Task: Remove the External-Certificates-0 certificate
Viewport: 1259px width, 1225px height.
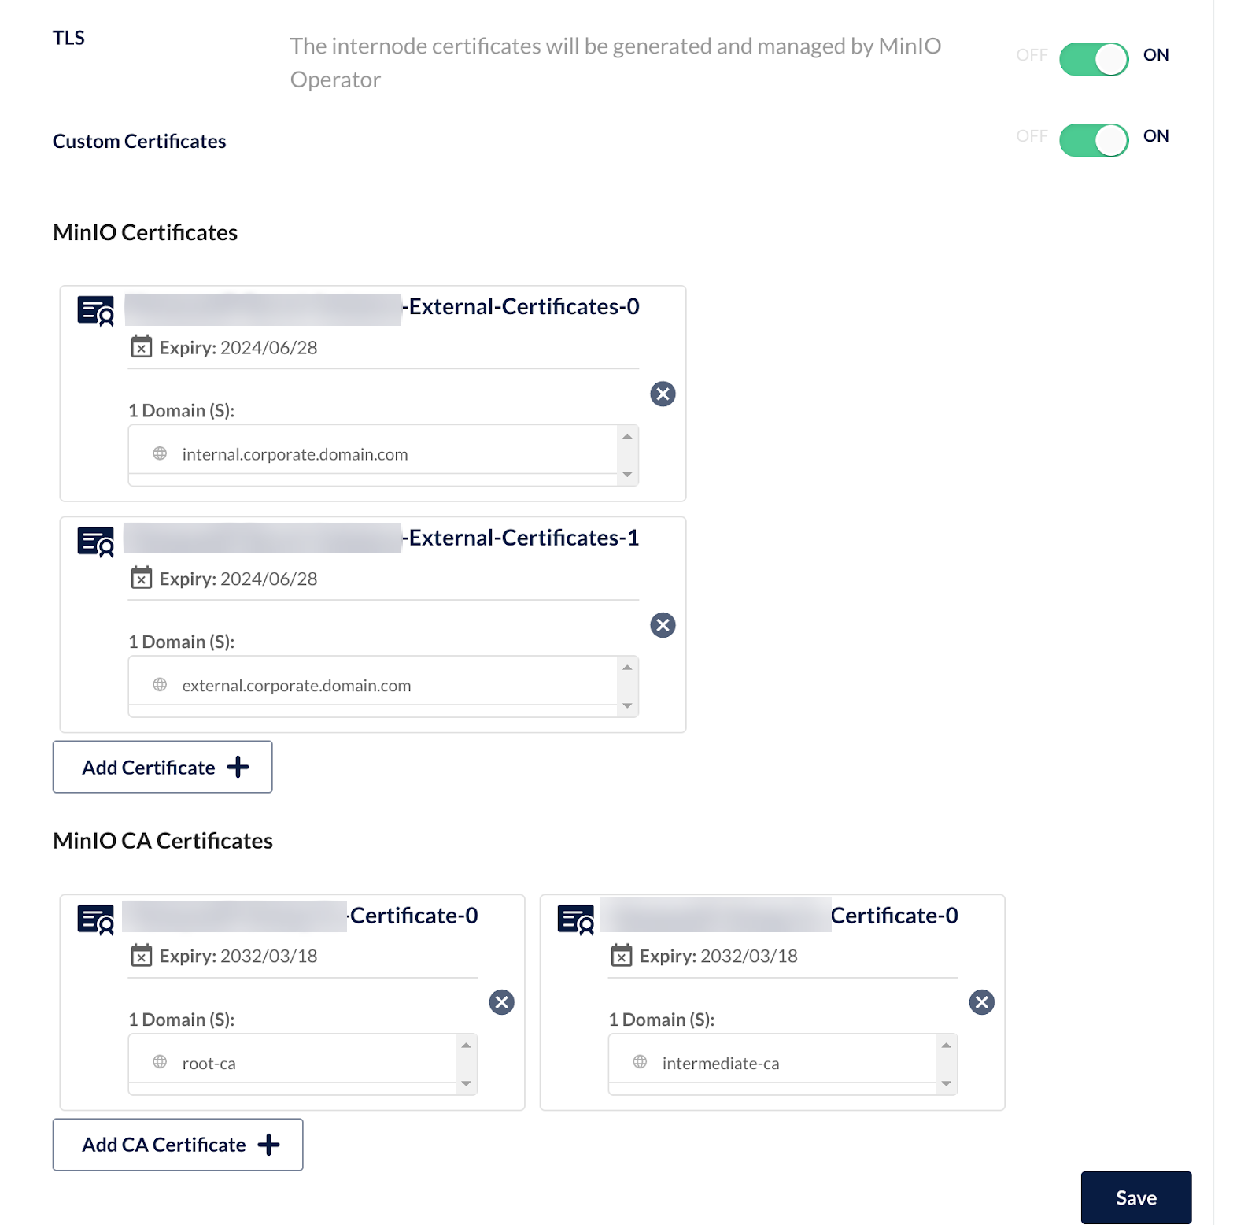Action: (663, 394)
